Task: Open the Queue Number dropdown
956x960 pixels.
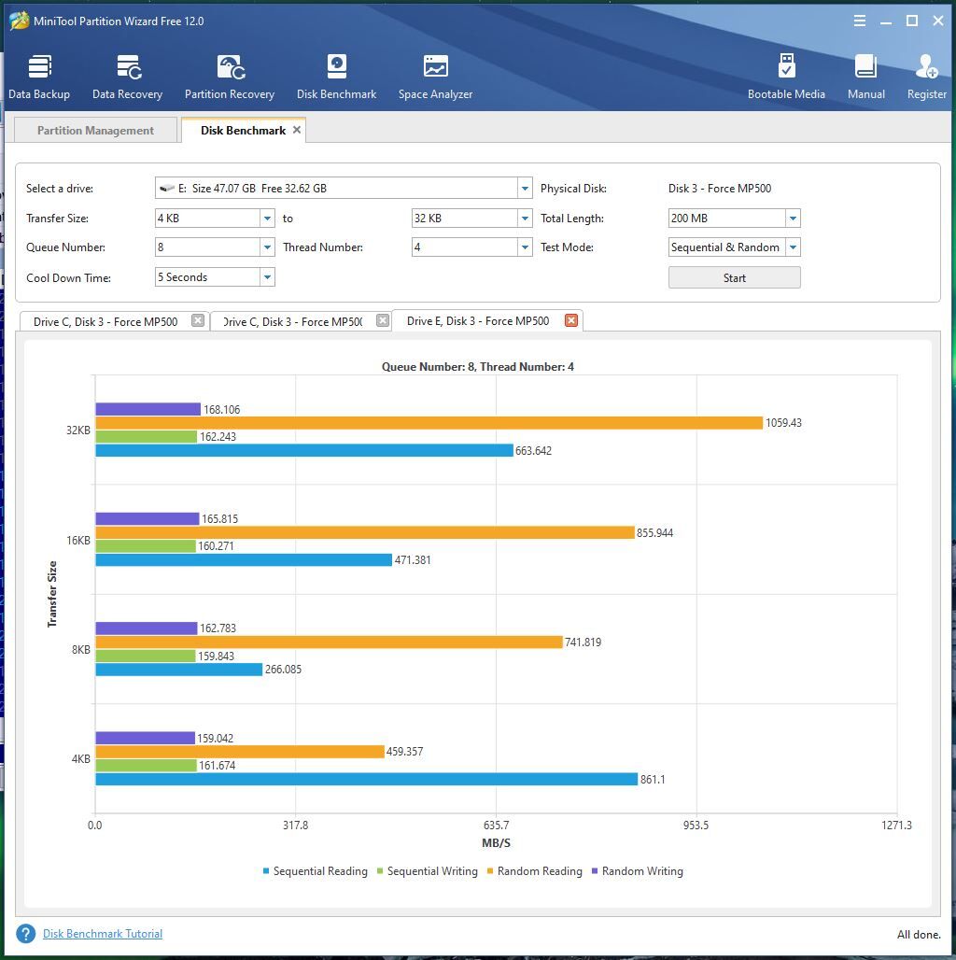Action: (267, 247)
